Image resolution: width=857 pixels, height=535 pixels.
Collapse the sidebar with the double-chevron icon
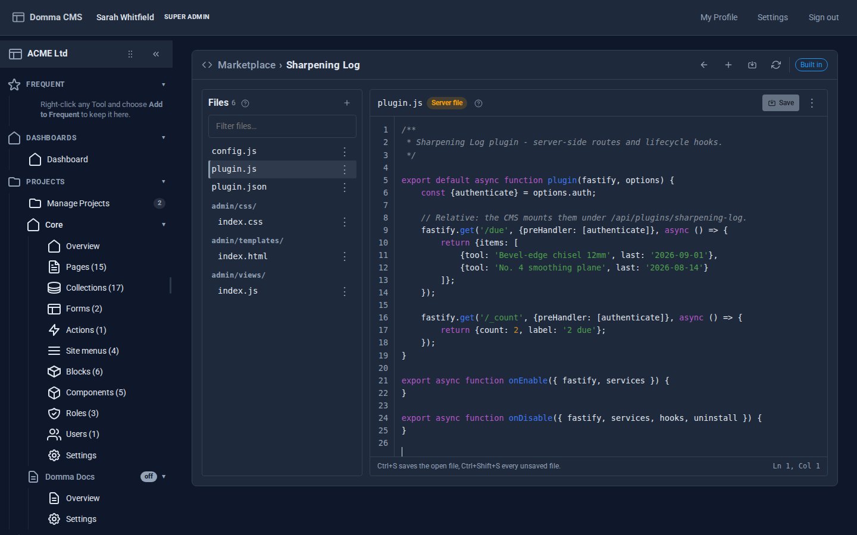tap(156, 54)
